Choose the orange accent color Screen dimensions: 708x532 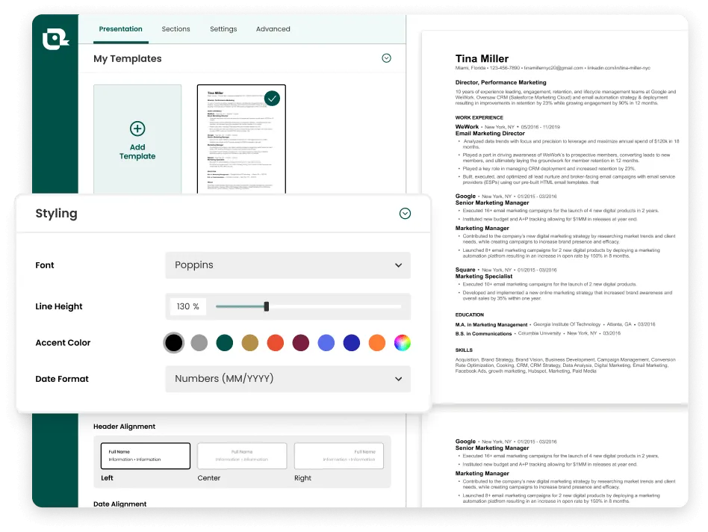377,343
